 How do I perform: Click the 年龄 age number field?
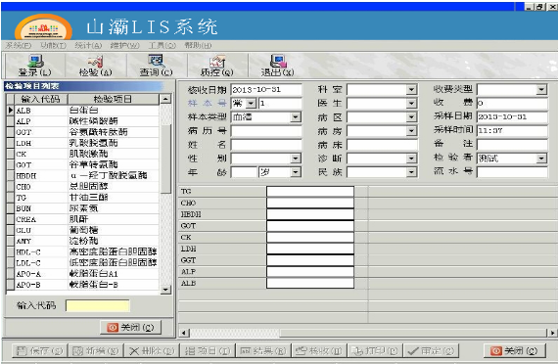click(244, 172)
